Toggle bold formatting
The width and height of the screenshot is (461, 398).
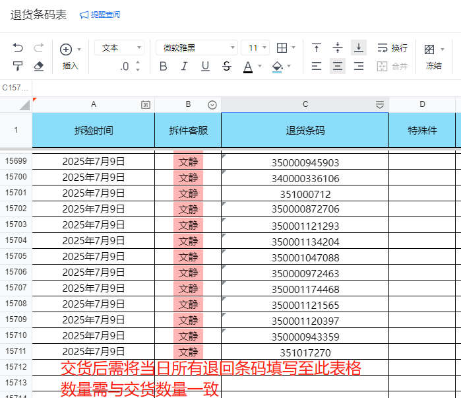point(164,66)
